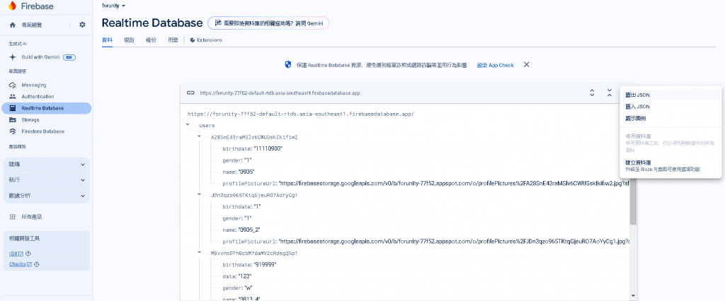Open the forunity project dropdown

[x=114, y=6]
